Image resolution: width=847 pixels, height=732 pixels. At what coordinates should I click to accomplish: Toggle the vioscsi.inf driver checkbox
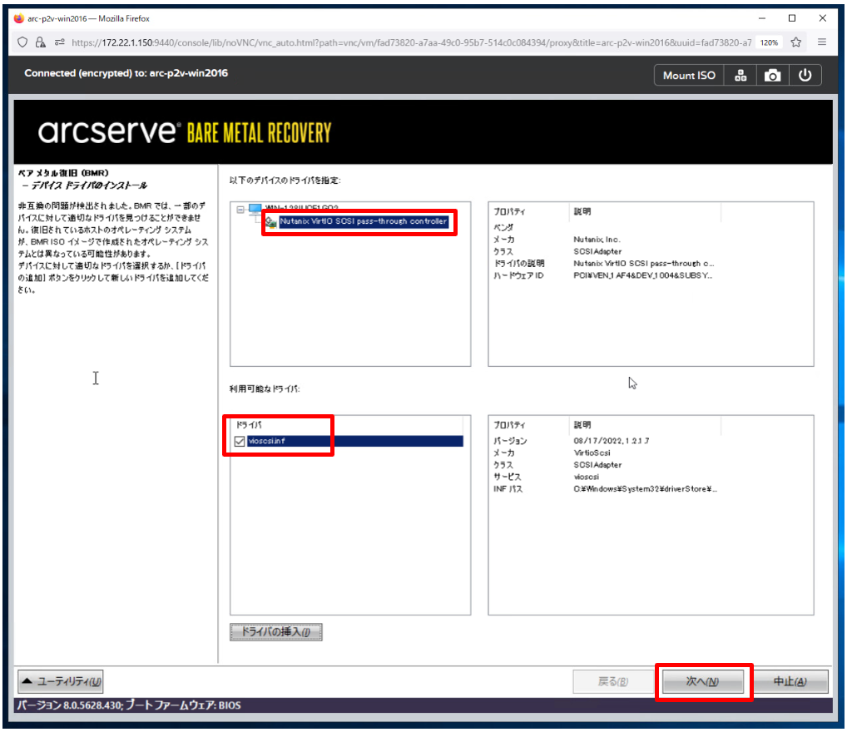240,442
